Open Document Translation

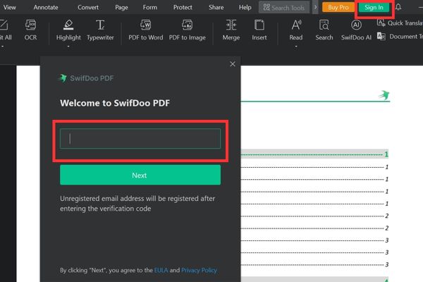pos(400,36)
